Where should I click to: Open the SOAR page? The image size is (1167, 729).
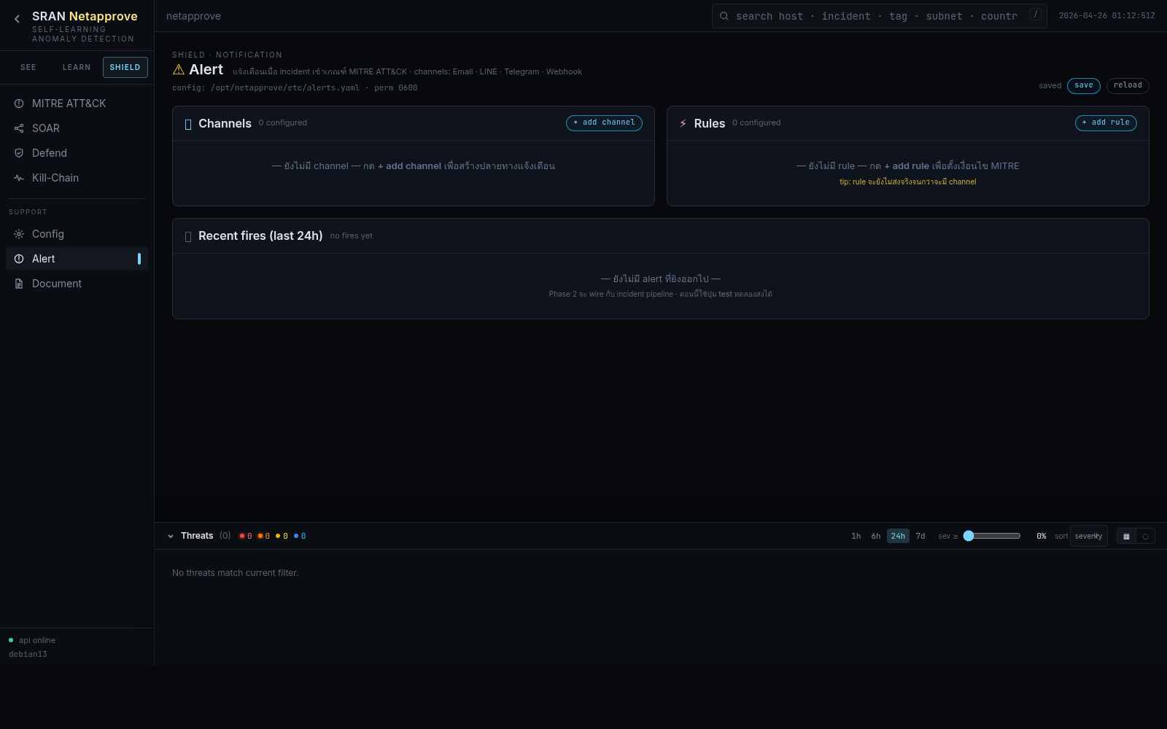click(45, 128)
